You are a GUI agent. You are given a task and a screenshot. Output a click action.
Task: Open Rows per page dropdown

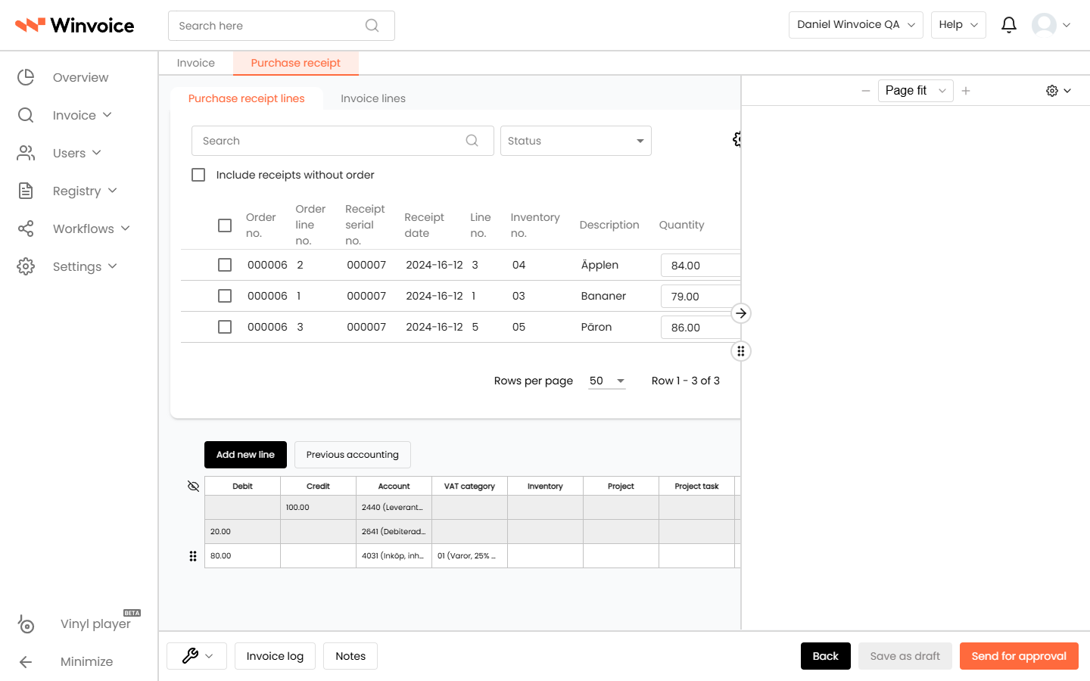point(607,381)
